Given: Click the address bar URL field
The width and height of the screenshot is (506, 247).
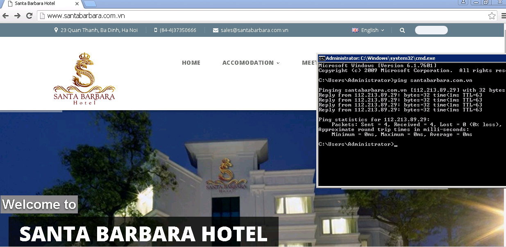Looking at the screenshot, I should (x=266, y=16).
